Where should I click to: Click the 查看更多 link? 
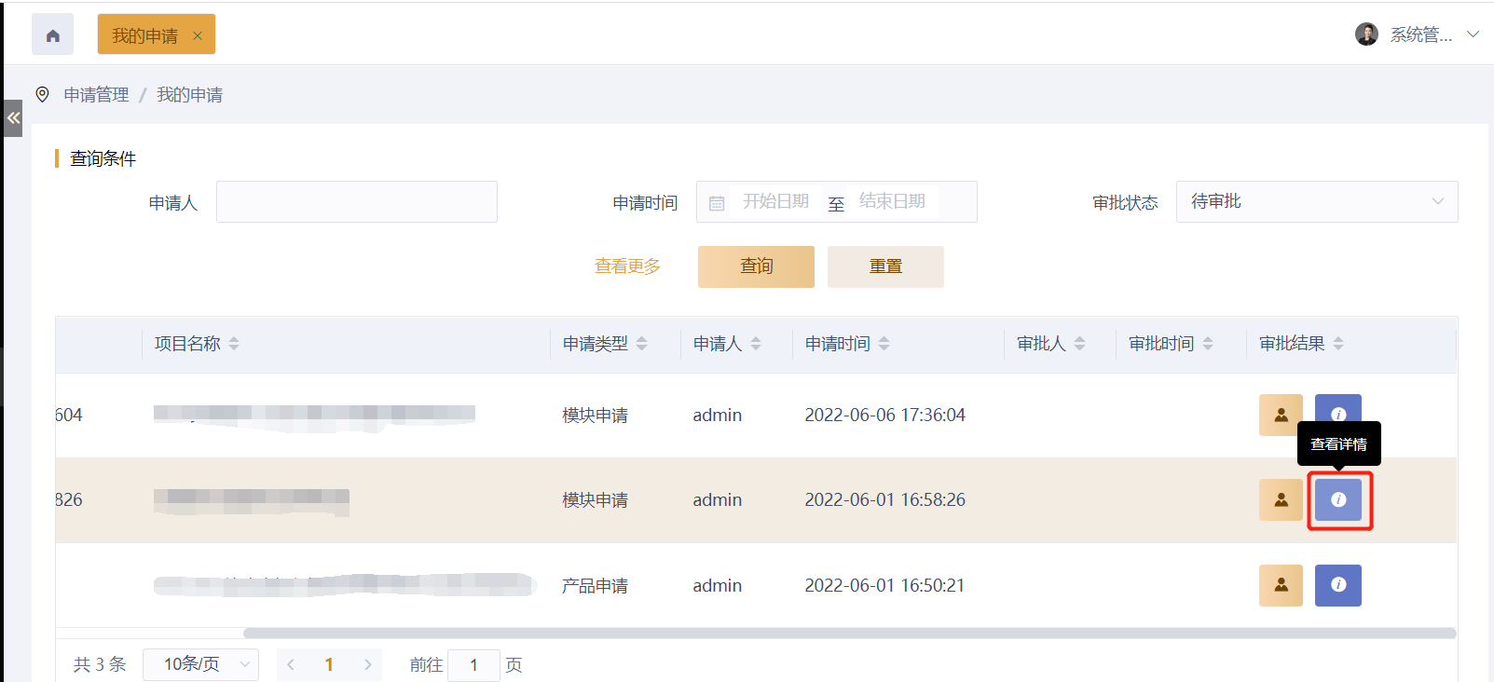tap(627, 266)
